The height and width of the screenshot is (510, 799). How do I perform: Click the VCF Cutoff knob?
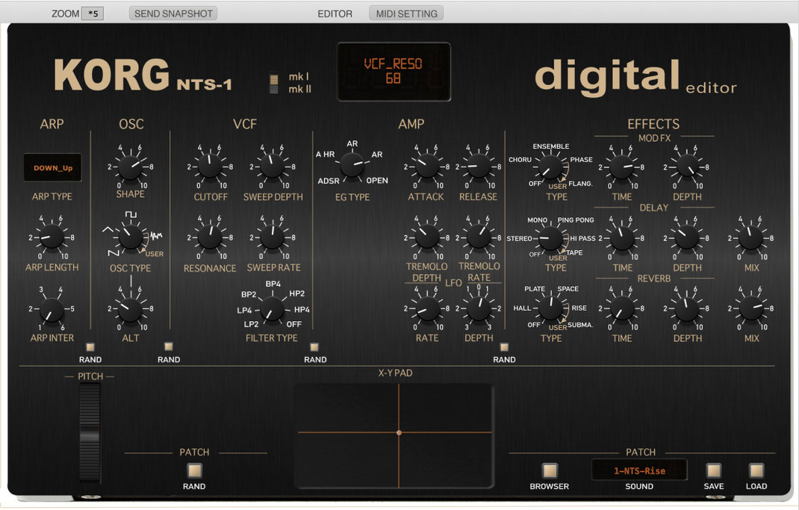210,167
